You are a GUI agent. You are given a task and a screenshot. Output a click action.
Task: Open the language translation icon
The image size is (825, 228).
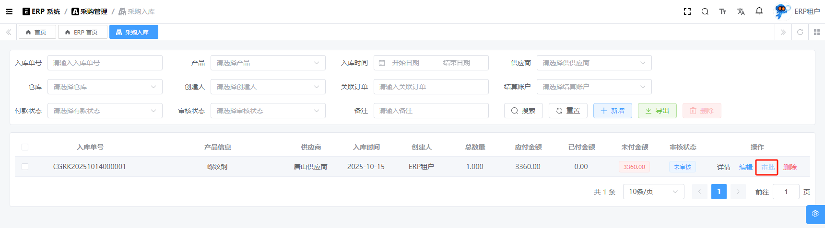[741, 11]
